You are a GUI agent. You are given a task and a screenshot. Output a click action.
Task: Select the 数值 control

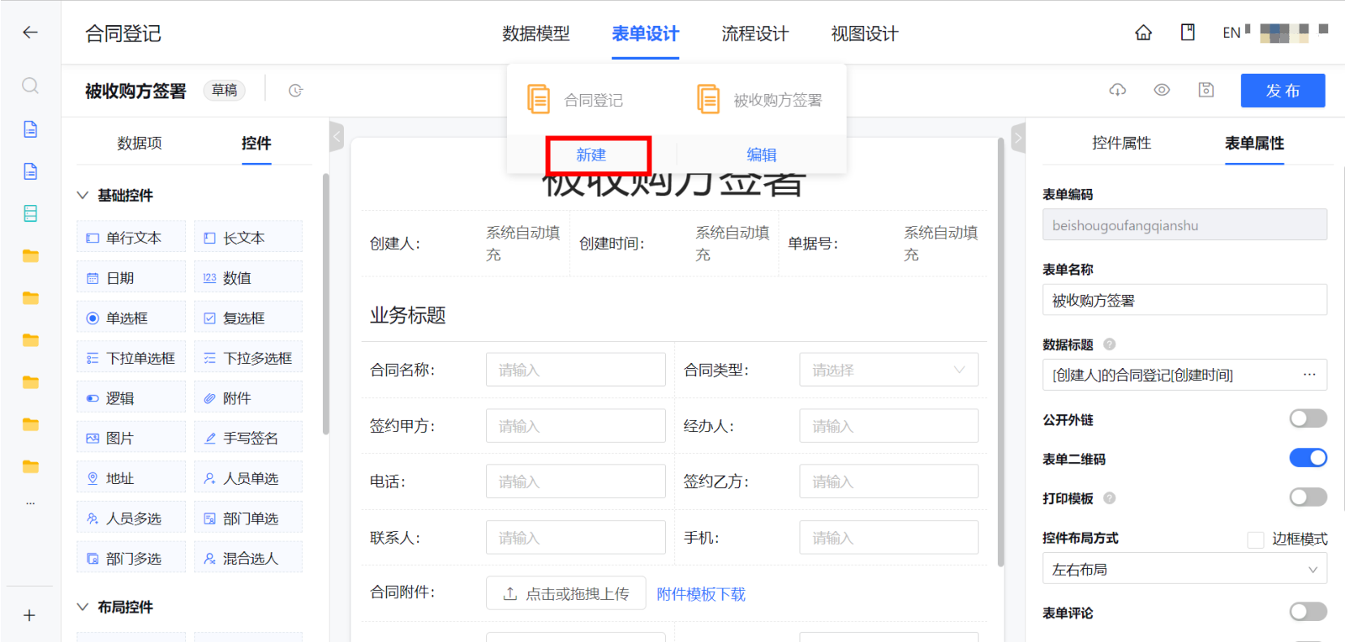click(248, 278)
